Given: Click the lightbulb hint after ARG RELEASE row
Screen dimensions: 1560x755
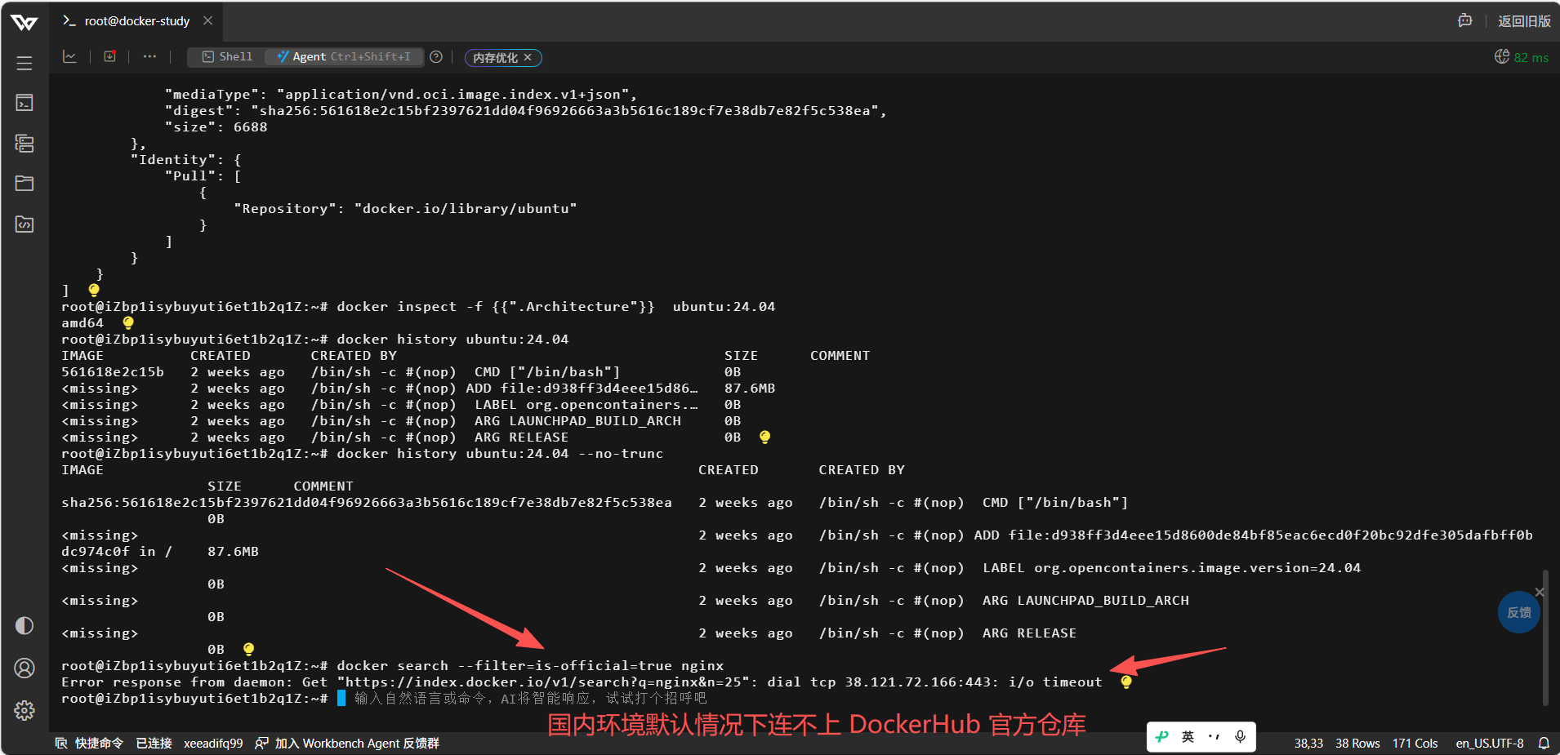Looking at the screenshot, I should click(x=764, y=437).
